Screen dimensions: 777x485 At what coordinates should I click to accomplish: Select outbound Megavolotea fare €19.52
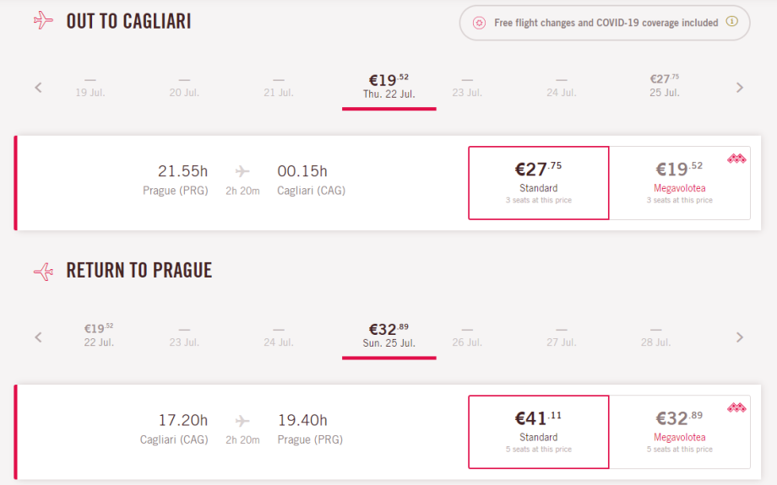[679, 183]
